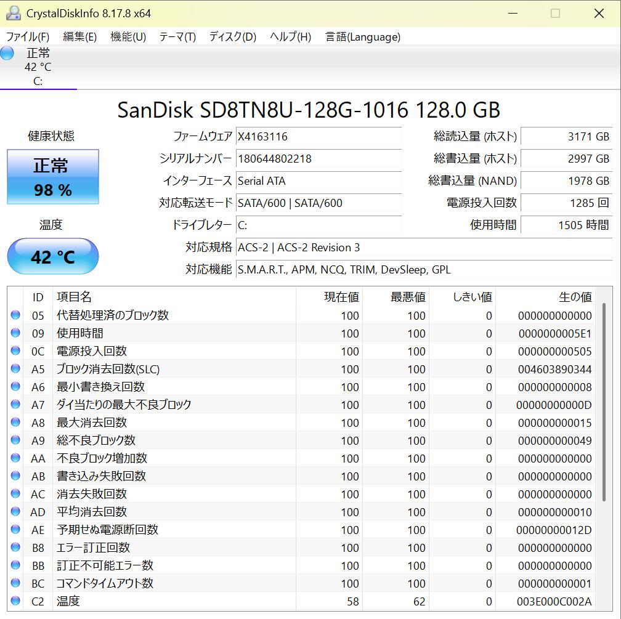The height and width of the screenshot is (619, 621).
Task: Click raw value 004603890344 in row A5
Action: [x=555, y=369]
